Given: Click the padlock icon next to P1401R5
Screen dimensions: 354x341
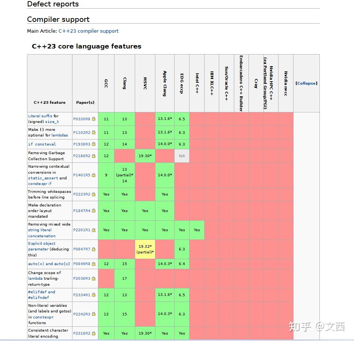Looking at the screenshot, I should [93, 175].
